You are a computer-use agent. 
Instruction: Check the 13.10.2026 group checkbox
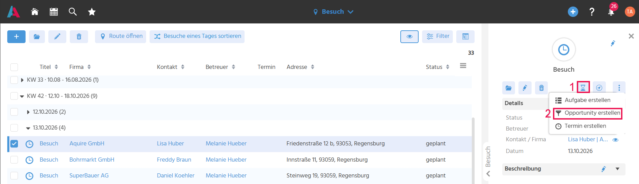[x=14, y=128]
